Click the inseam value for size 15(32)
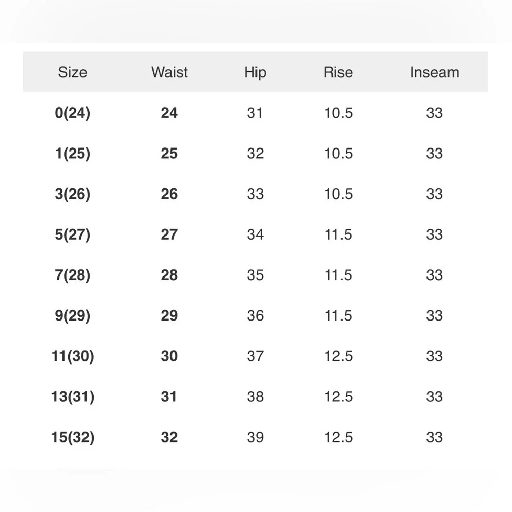 (x=434, y=438)
